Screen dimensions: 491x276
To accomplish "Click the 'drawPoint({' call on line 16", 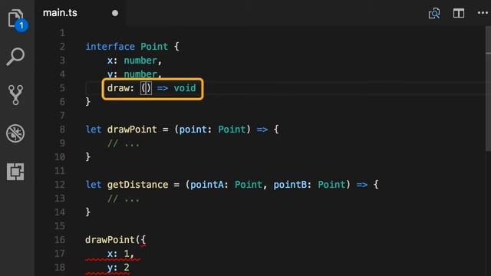I will click(116, 240).
